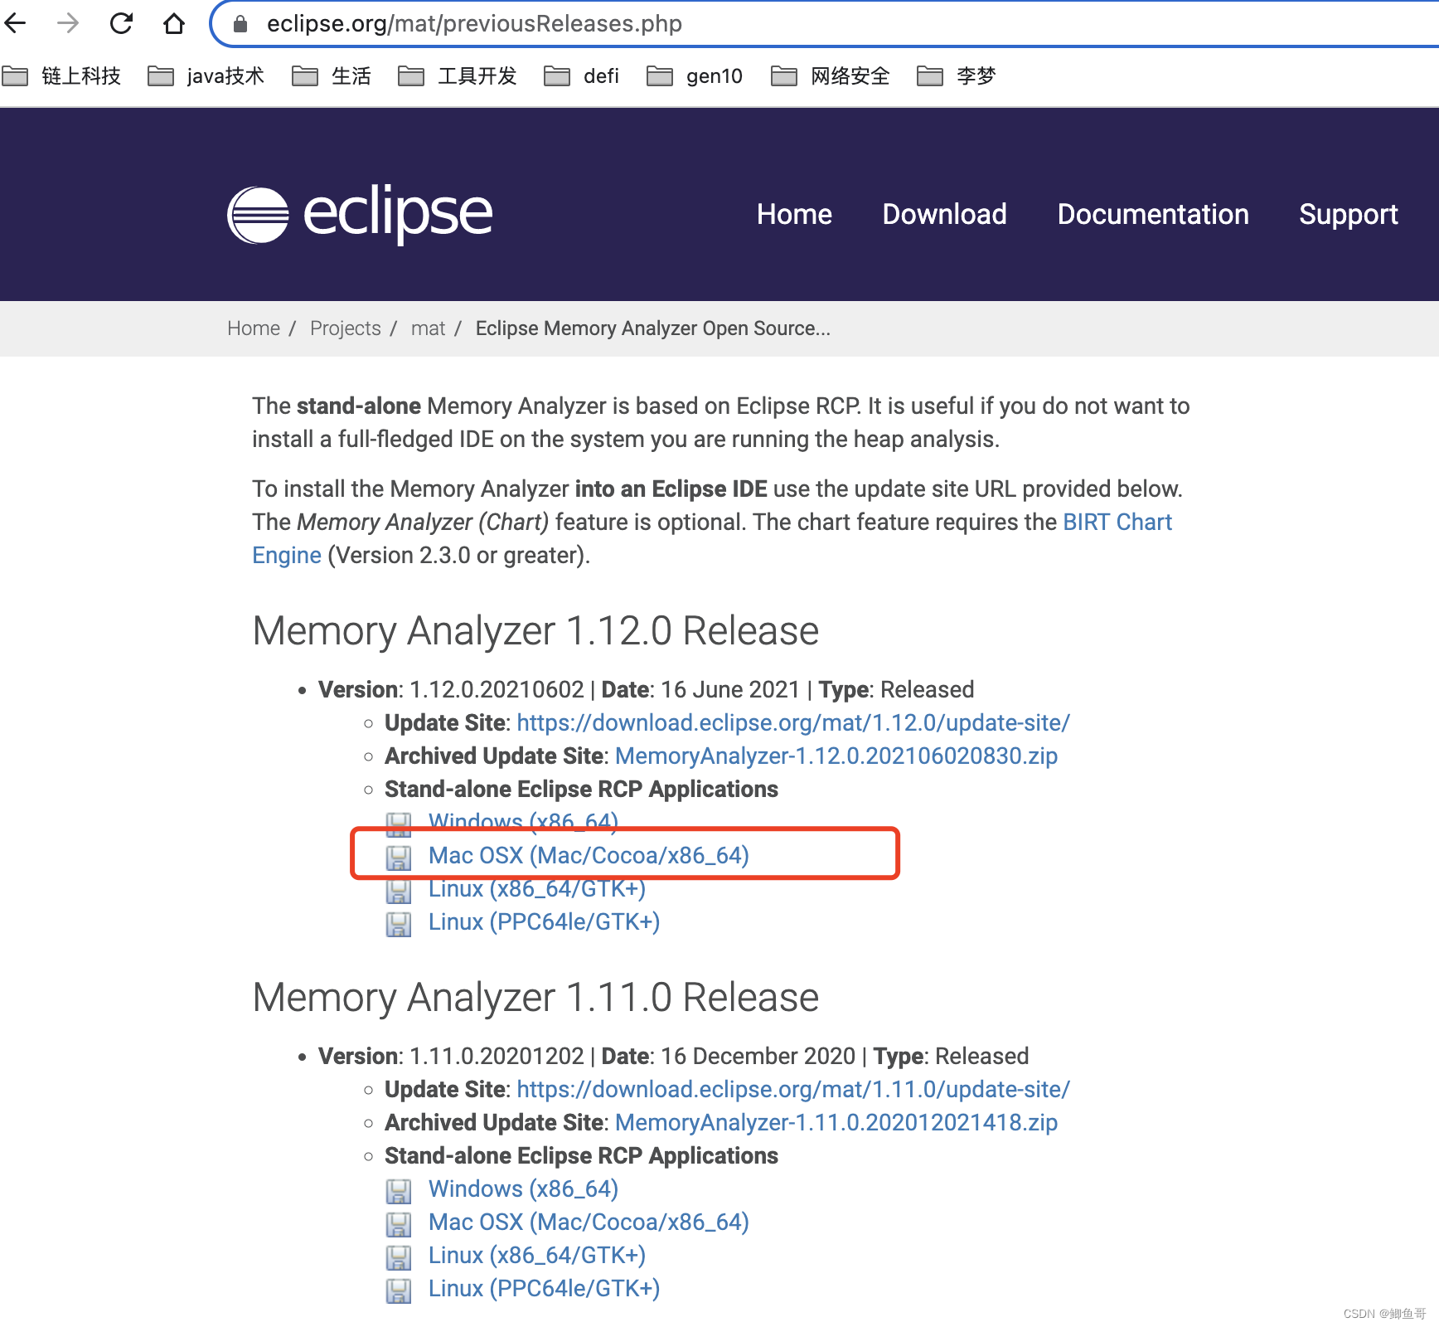Open the 生活 bookmark folder
This screenshot has height=1327, width=1439.
332,76
